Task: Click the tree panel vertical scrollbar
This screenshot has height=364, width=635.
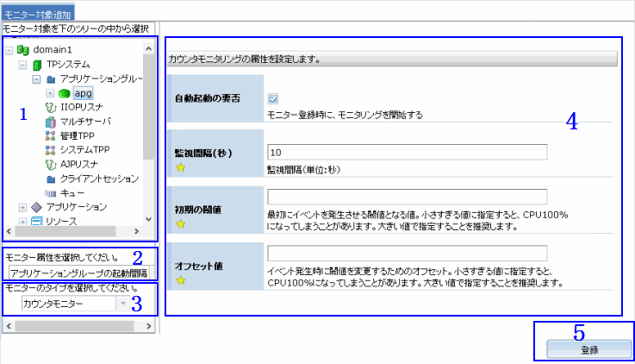Action: [149, 104]
